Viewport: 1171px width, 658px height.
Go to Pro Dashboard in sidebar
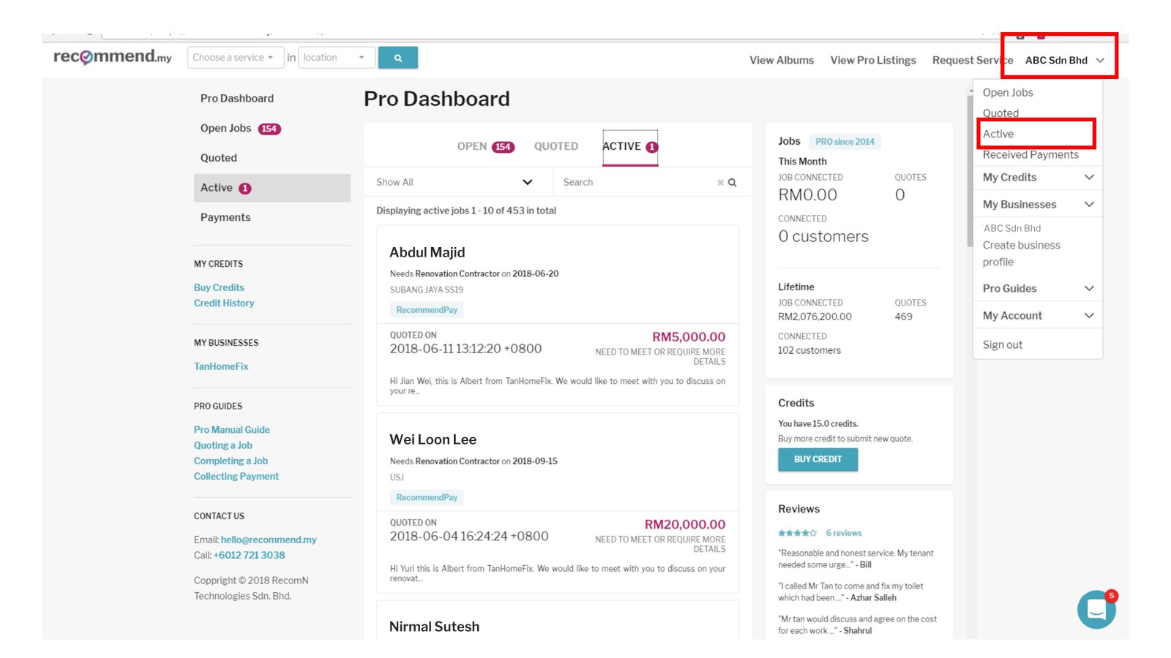[237, 99]
